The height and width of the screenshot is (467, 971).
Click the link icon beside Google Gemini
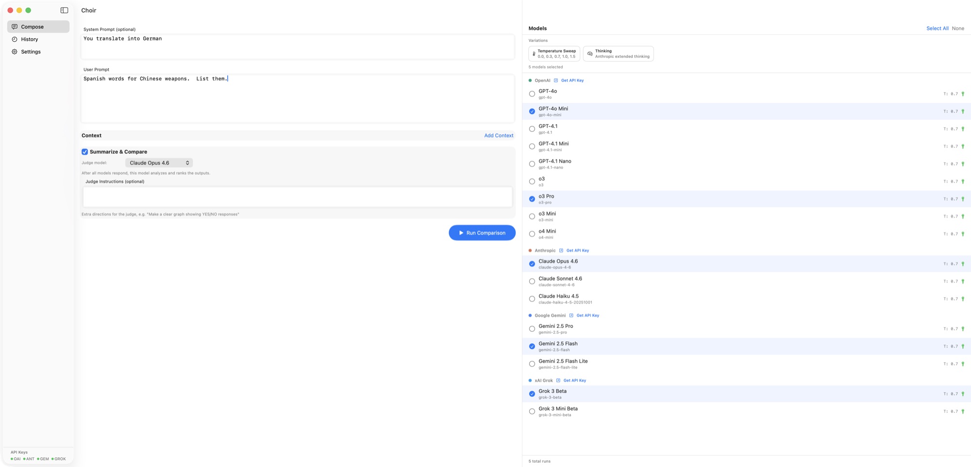(x=571, y=316)
